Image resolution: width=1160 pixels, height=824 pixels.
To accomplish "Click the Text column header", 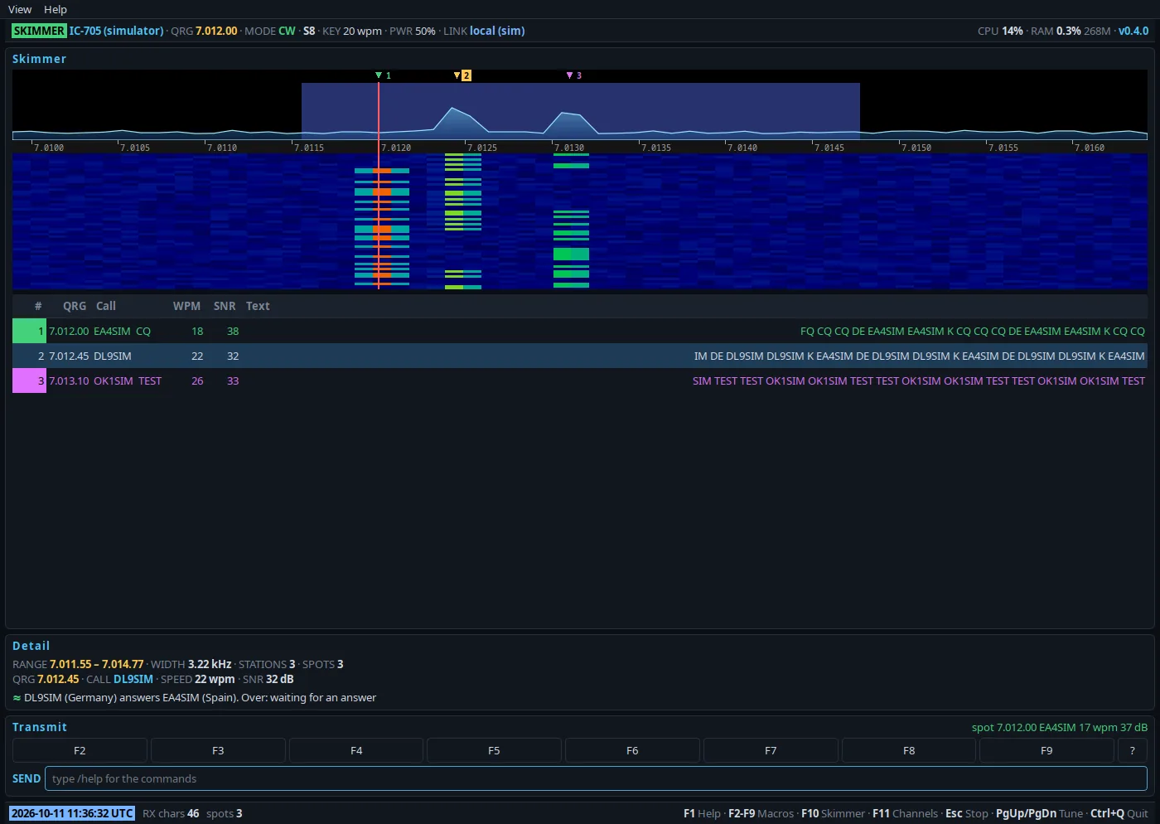I will pyautogui.click(x=258, y=306).
